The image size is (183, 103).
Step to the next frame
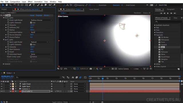tap(171, 13)
